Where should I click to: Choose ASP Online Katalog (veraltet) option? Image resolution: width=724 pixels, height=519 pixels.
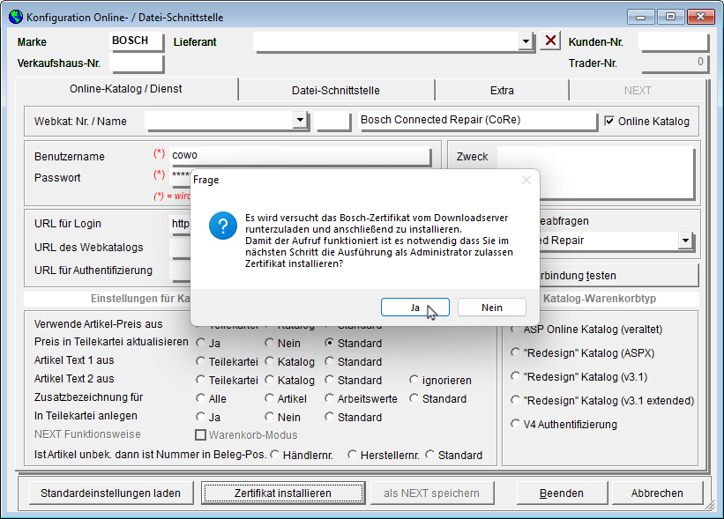(x=515, y=329)
